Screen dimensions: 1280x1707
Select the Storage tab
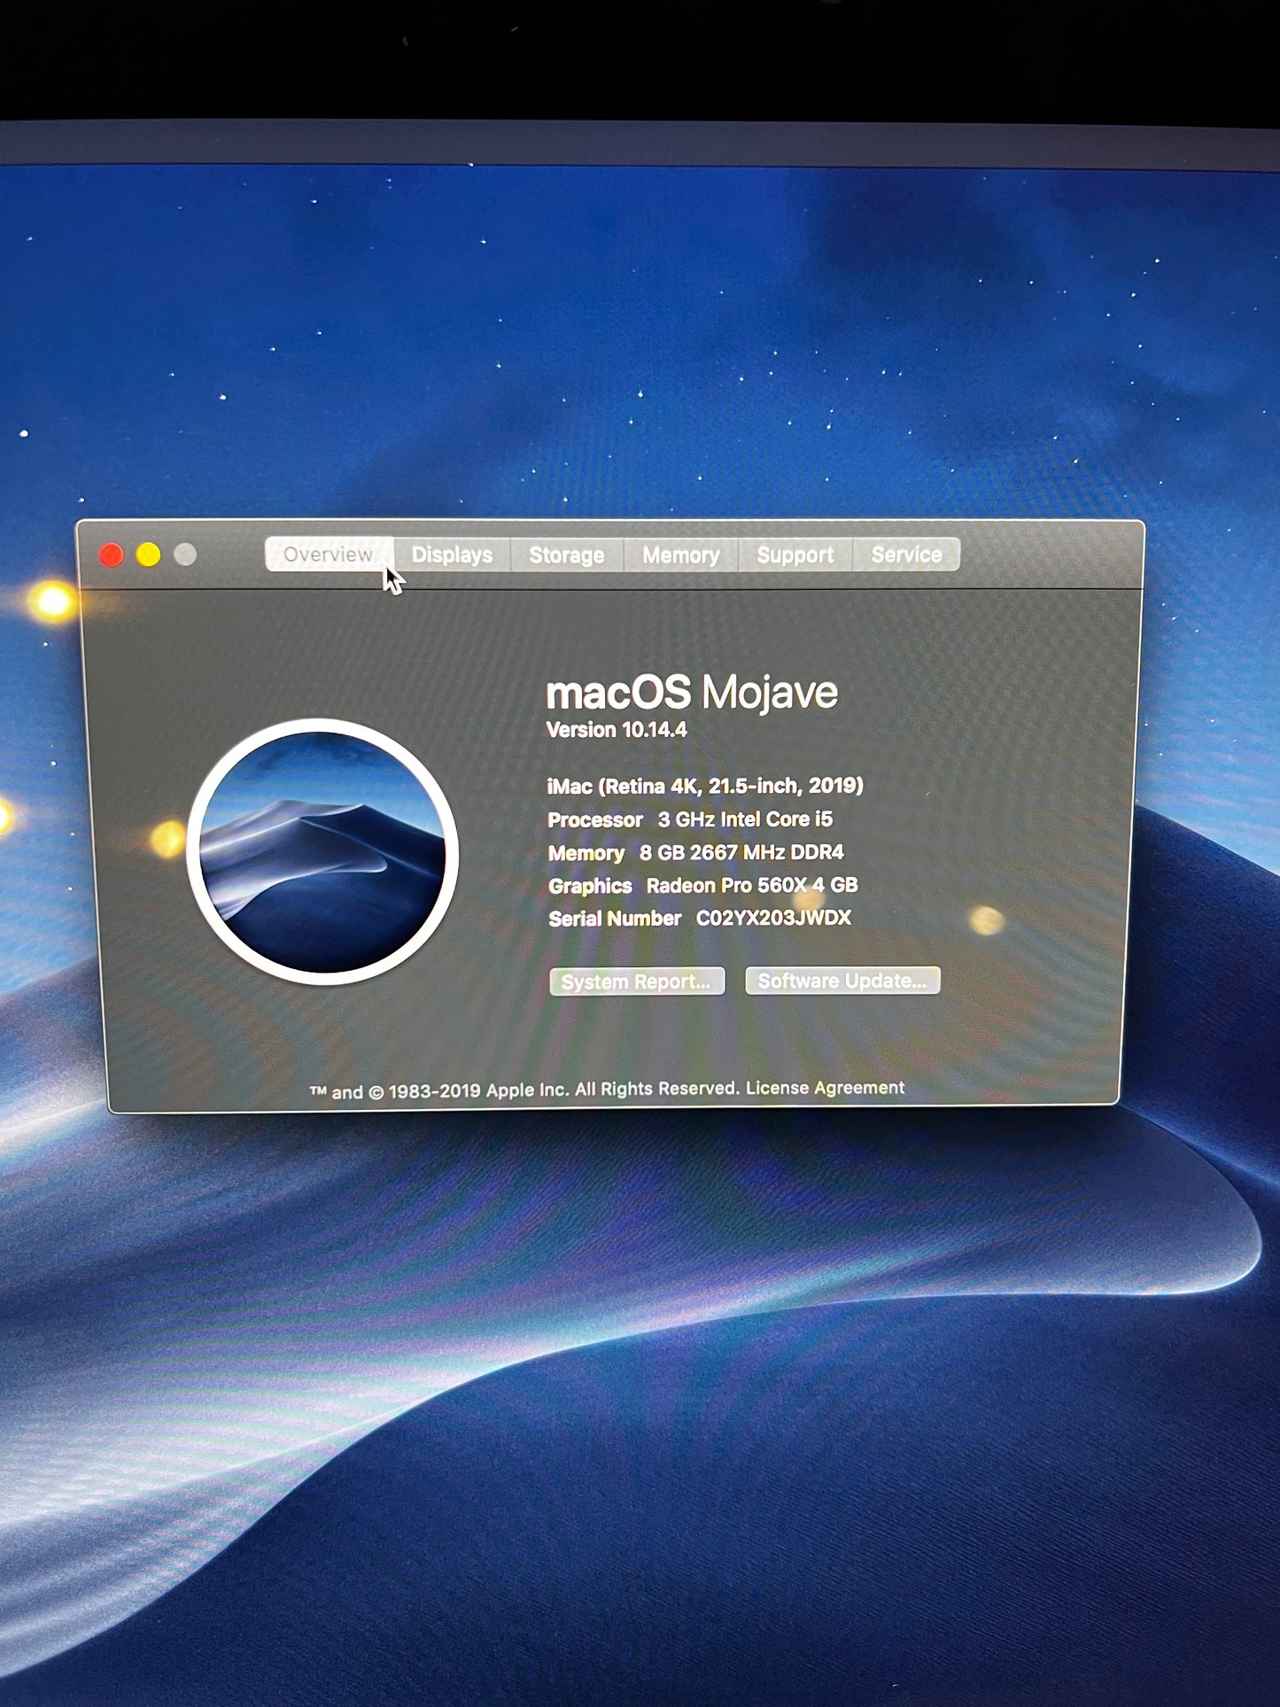point(566,555)
